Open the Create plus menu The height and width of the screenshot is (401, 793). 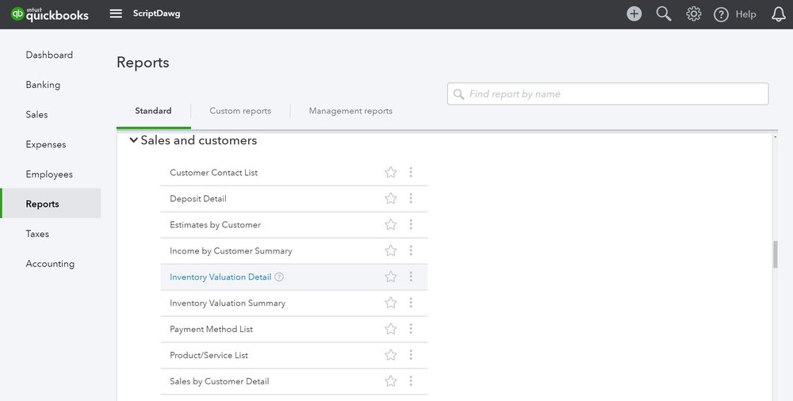(x=634, y=13)
